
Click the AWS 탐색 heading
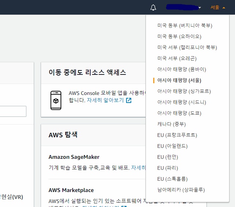(x=63, y=135)
